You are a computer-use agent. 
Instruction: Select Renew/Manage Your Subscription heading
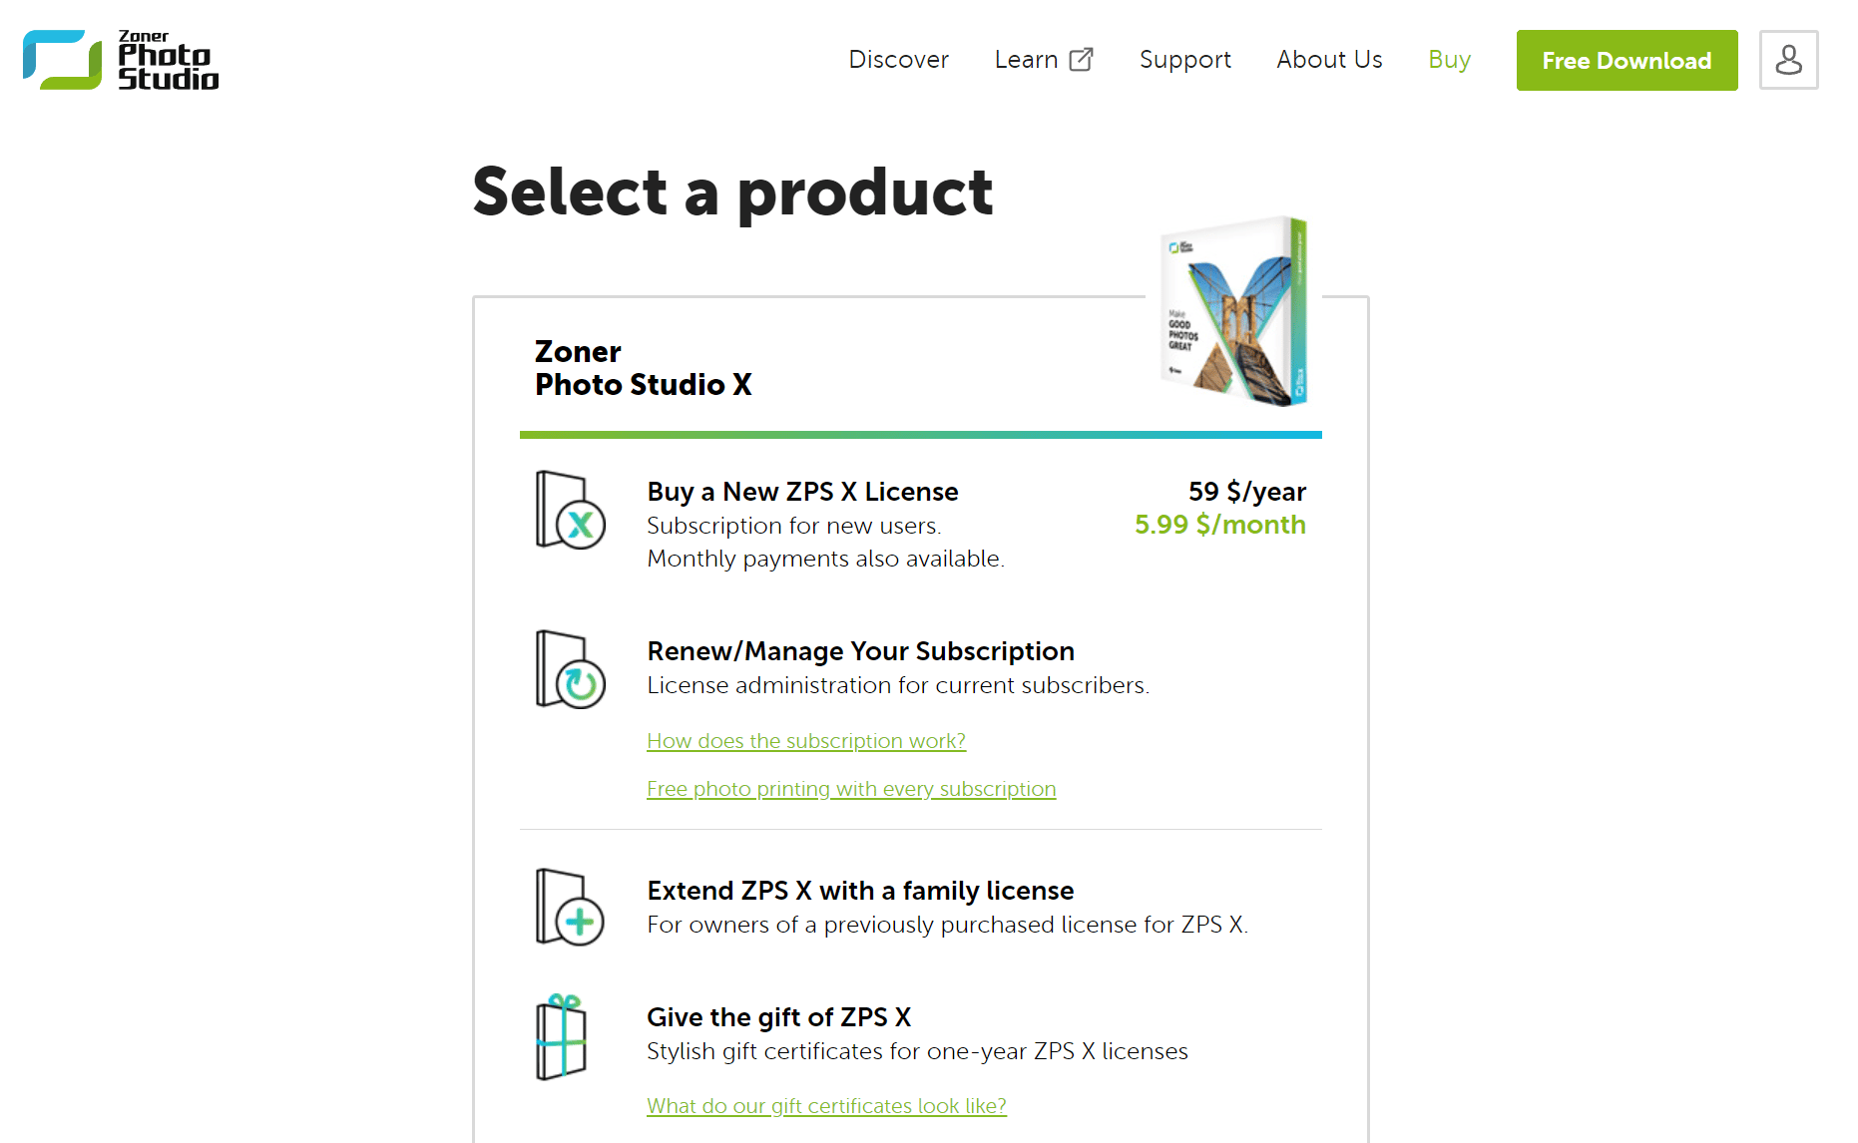(860, 651)
